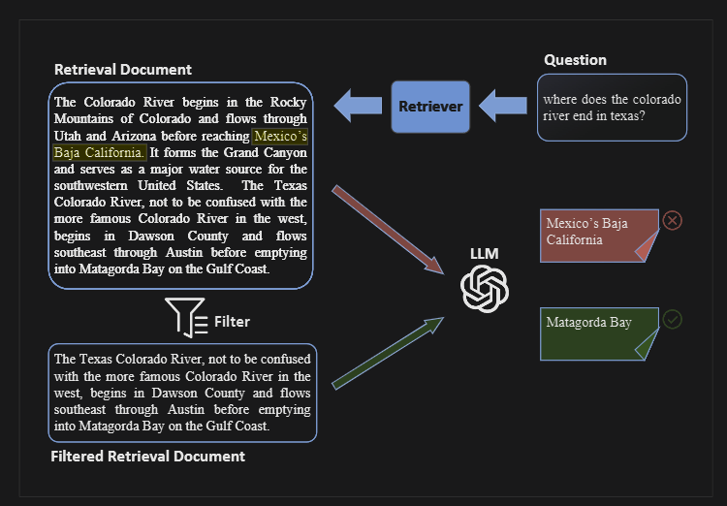The image size is (727, 506).
Task: Click the red diagonal arrow toward LLM
Action: (x=388, y=230)
